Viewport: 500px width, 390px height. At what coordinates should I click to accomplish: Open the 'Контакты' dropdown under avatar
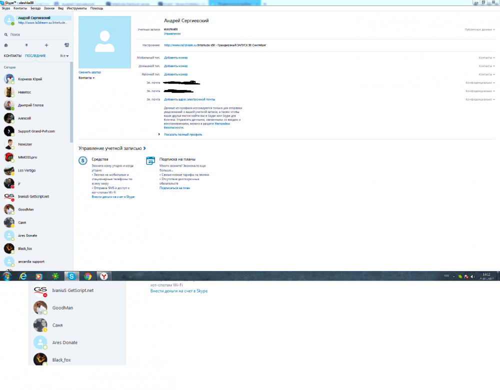coord(86,78)
